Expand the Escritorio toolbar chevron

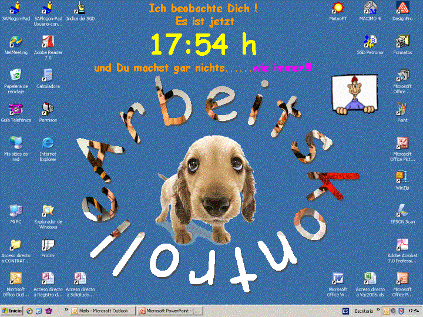[378, 311]
